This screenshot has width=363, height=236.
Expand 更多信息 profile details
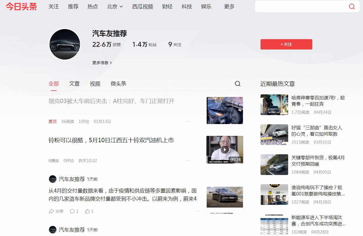click(102, 63)
